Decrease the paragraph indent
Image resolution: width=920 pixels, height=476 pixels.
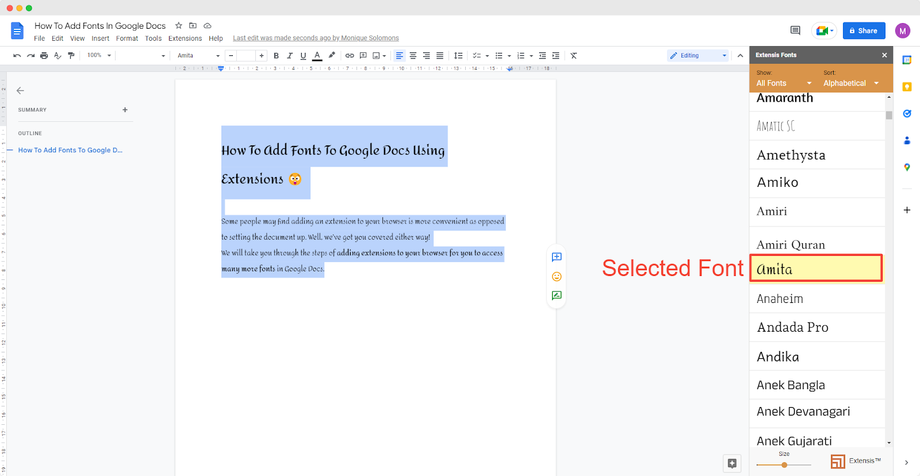542,56
